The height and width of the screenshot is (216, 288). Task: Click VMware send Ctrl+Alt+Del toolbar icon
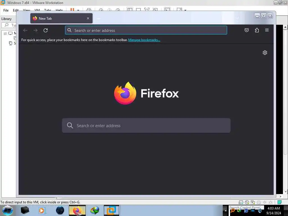pyautogui.click(x=89, y=10)
